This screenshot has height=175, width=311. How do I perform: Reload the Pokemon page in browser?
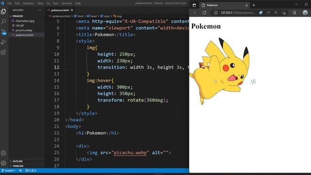[x=204, y=13]
